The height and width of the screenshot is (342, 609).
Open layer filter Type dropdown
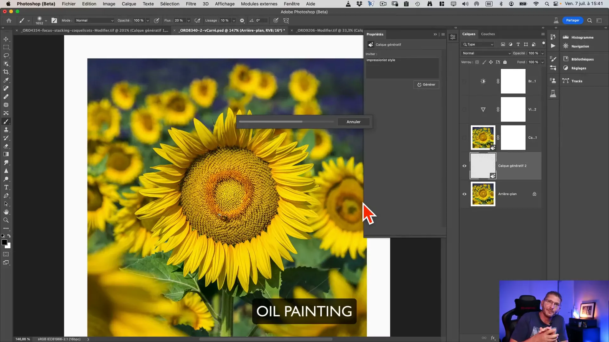click(478, 44)
